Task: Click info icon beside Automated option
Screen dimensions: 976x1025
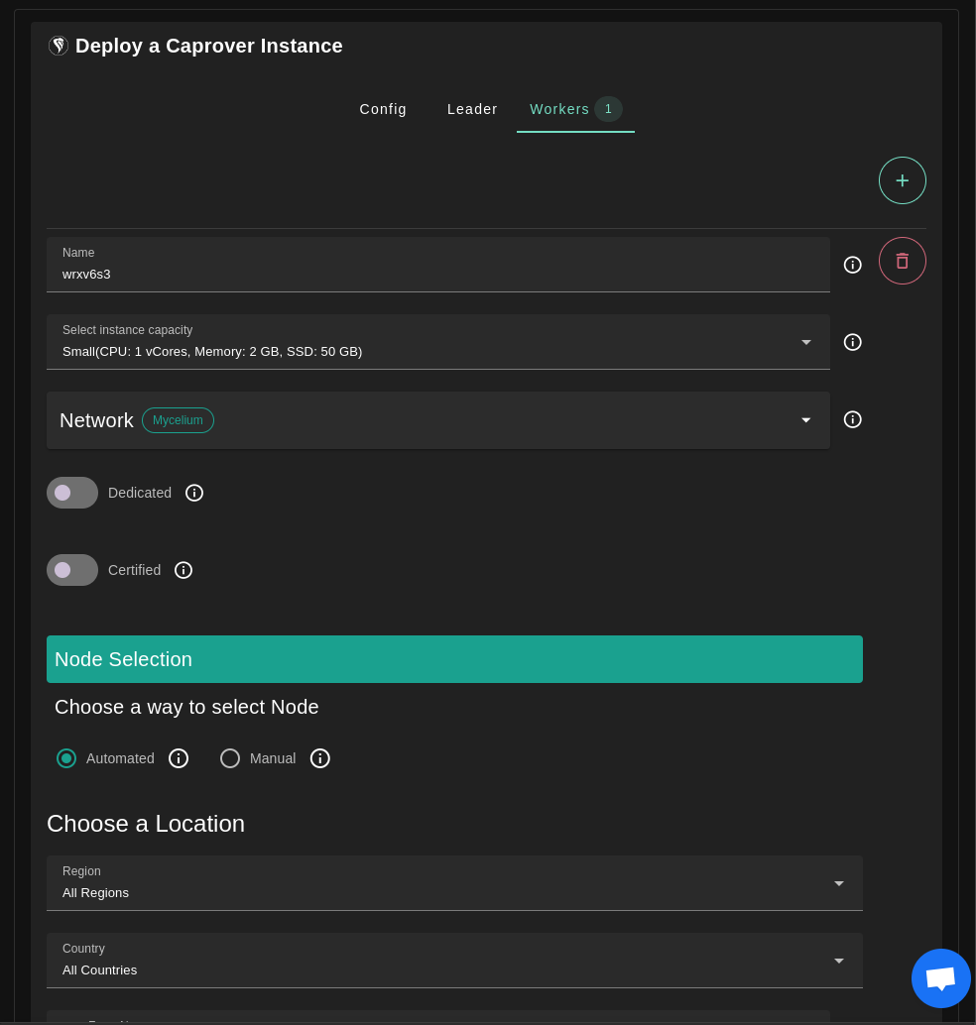Action: (x=179, y=758)
